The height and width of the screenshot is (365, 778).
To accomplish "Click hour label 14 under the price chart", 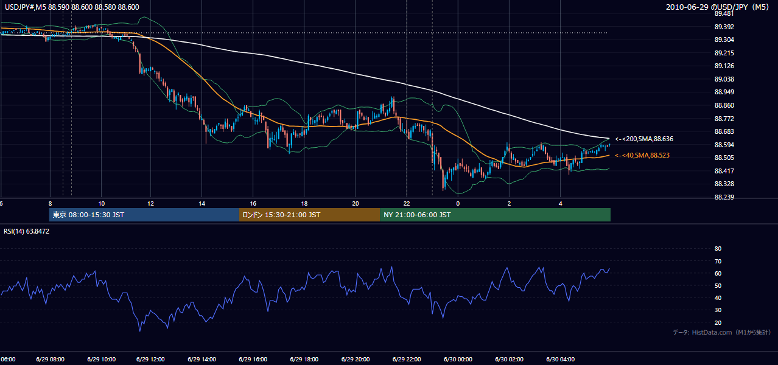I will pos(202,203).
